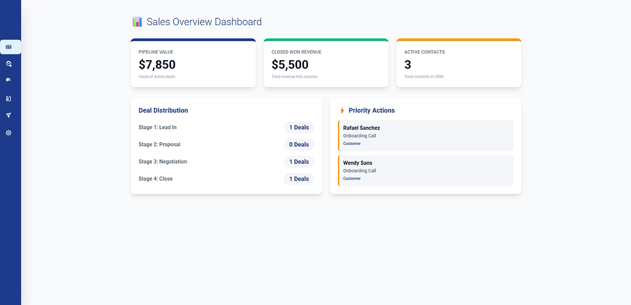Screen dimensions: 631x305
Task: Open the Wendy Sans priority action card
Action: click(426, 171)
